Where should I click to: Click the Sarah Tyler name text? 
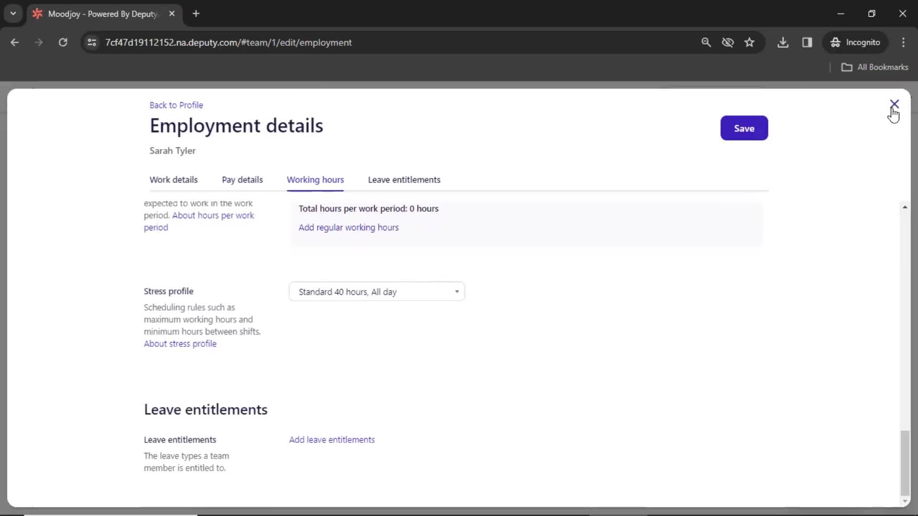(173, 151)
